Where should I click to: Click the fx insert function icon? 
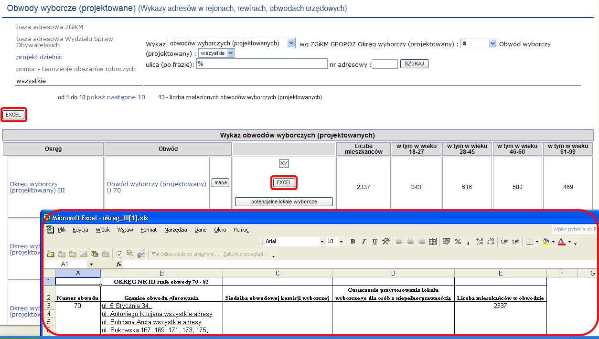119,264
